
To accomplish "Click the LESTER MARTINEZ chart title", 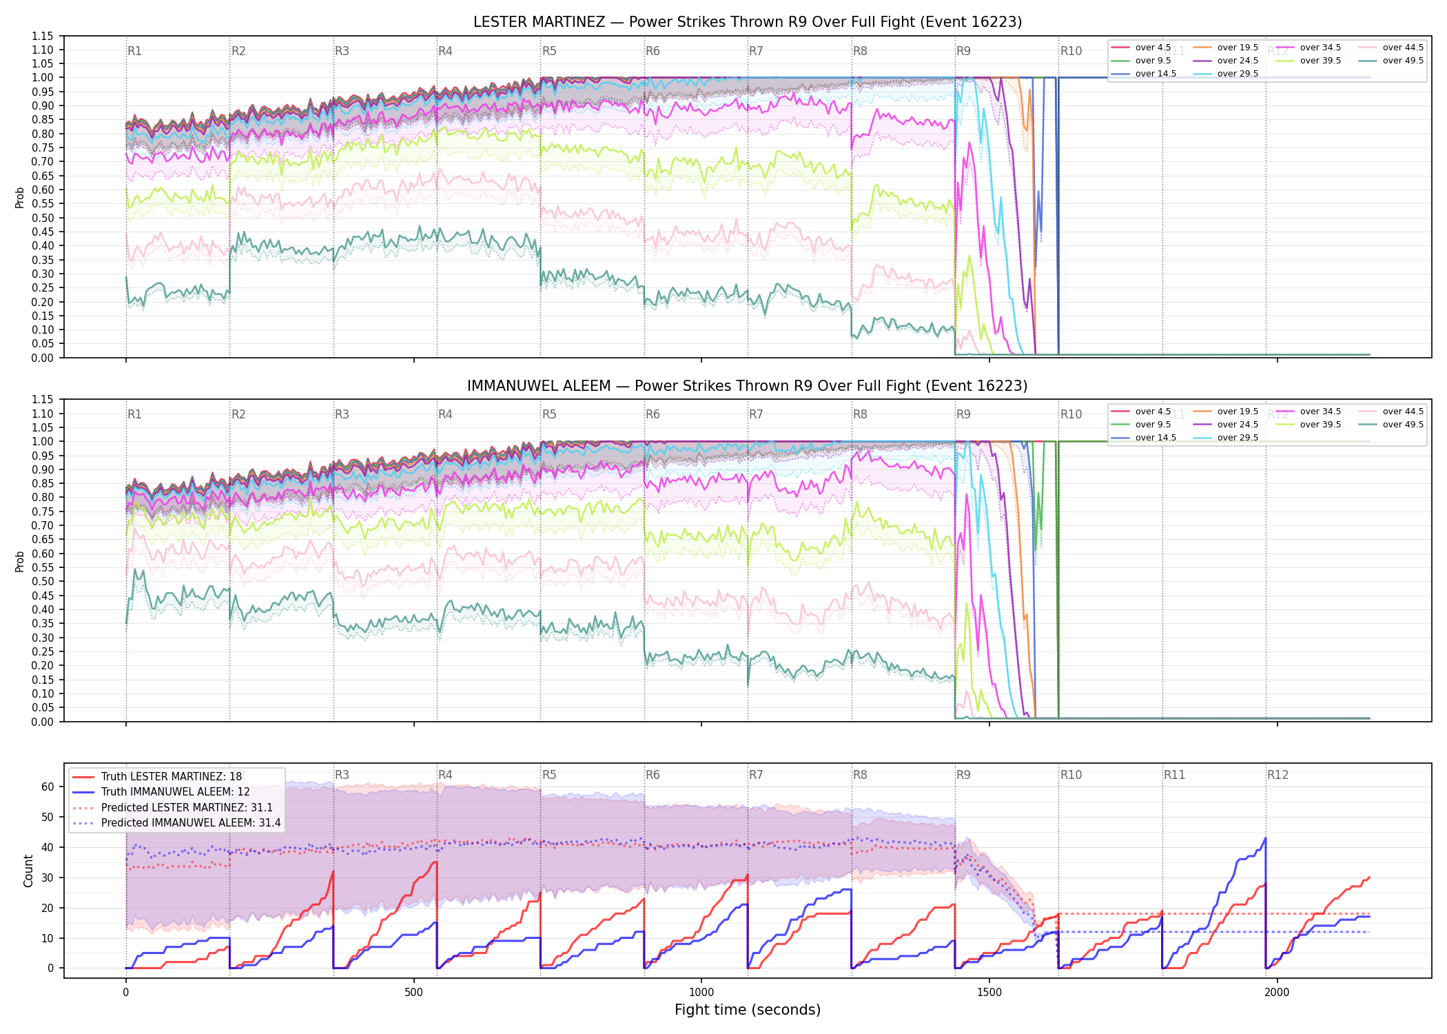I will (x=748, y=22).
